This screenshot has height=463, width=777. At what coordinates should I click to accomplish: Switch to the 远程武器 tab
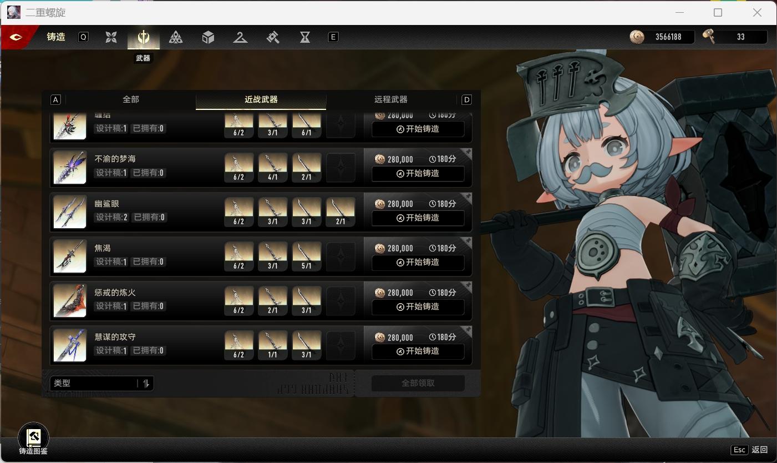pyautogui.click(x=391, y=99)
